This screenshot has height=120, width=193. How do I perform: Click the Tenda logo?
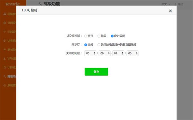coord(12,4)
